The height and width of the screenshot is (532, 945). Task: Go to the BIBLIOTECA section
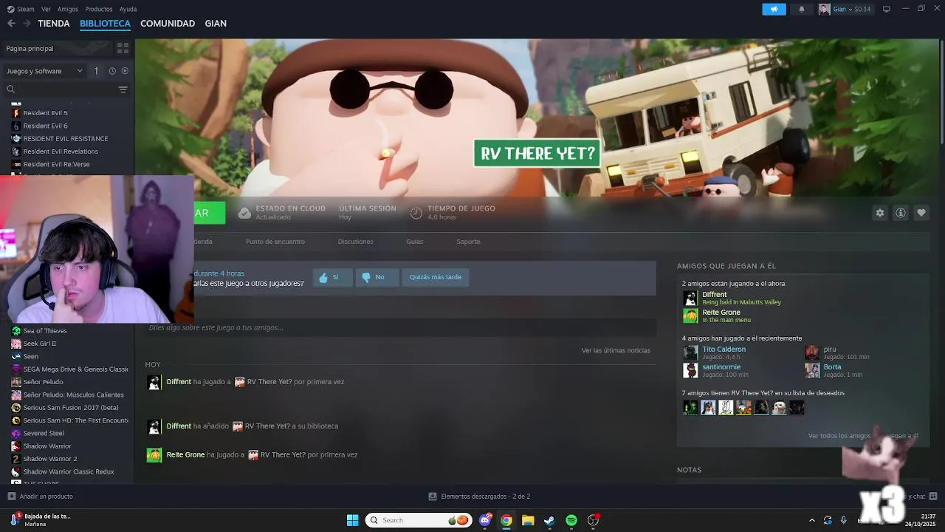tap(105, 24)
